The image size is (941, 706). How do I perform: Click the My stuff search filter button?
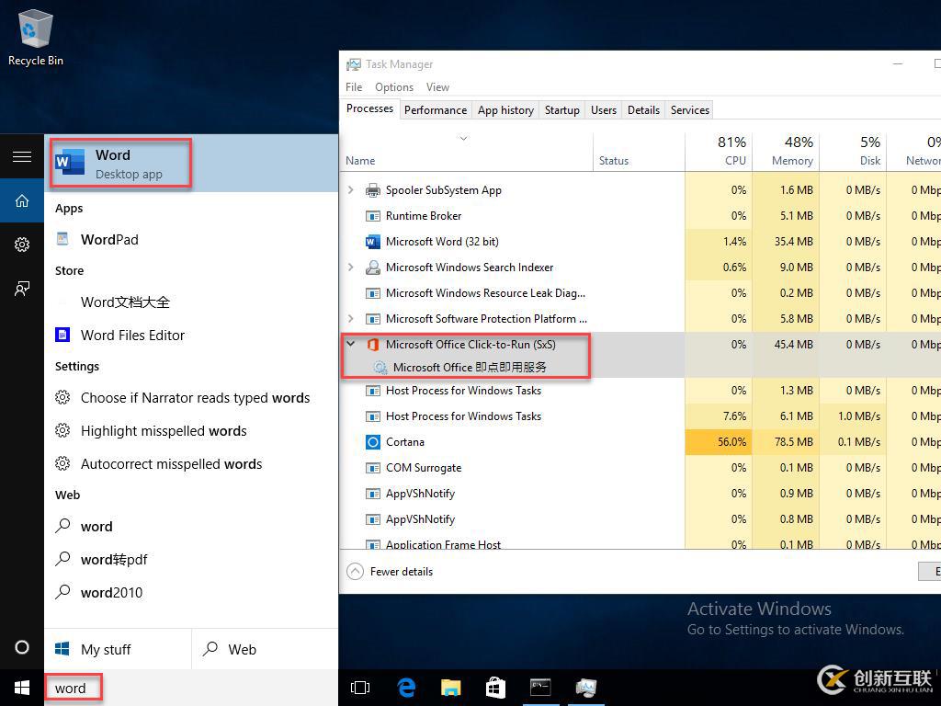pos(118,649)
